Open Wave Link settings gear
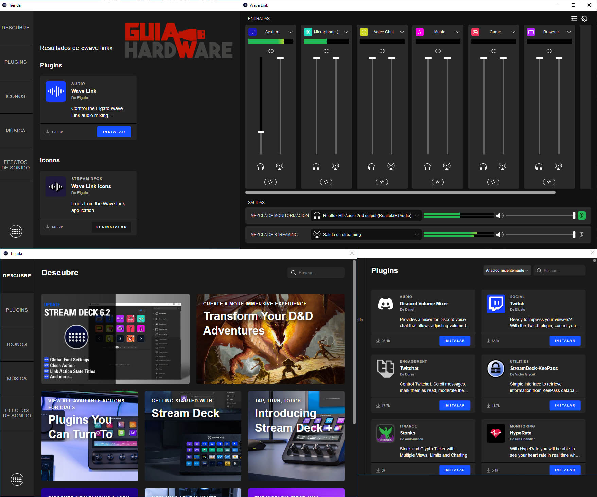The width and height of the screenshot is (597, 497). coord(584,19)
